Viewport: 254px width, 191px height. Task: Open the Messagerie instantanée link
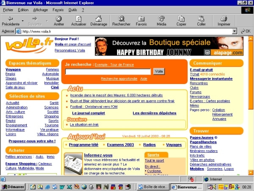(x=211, y=79)
